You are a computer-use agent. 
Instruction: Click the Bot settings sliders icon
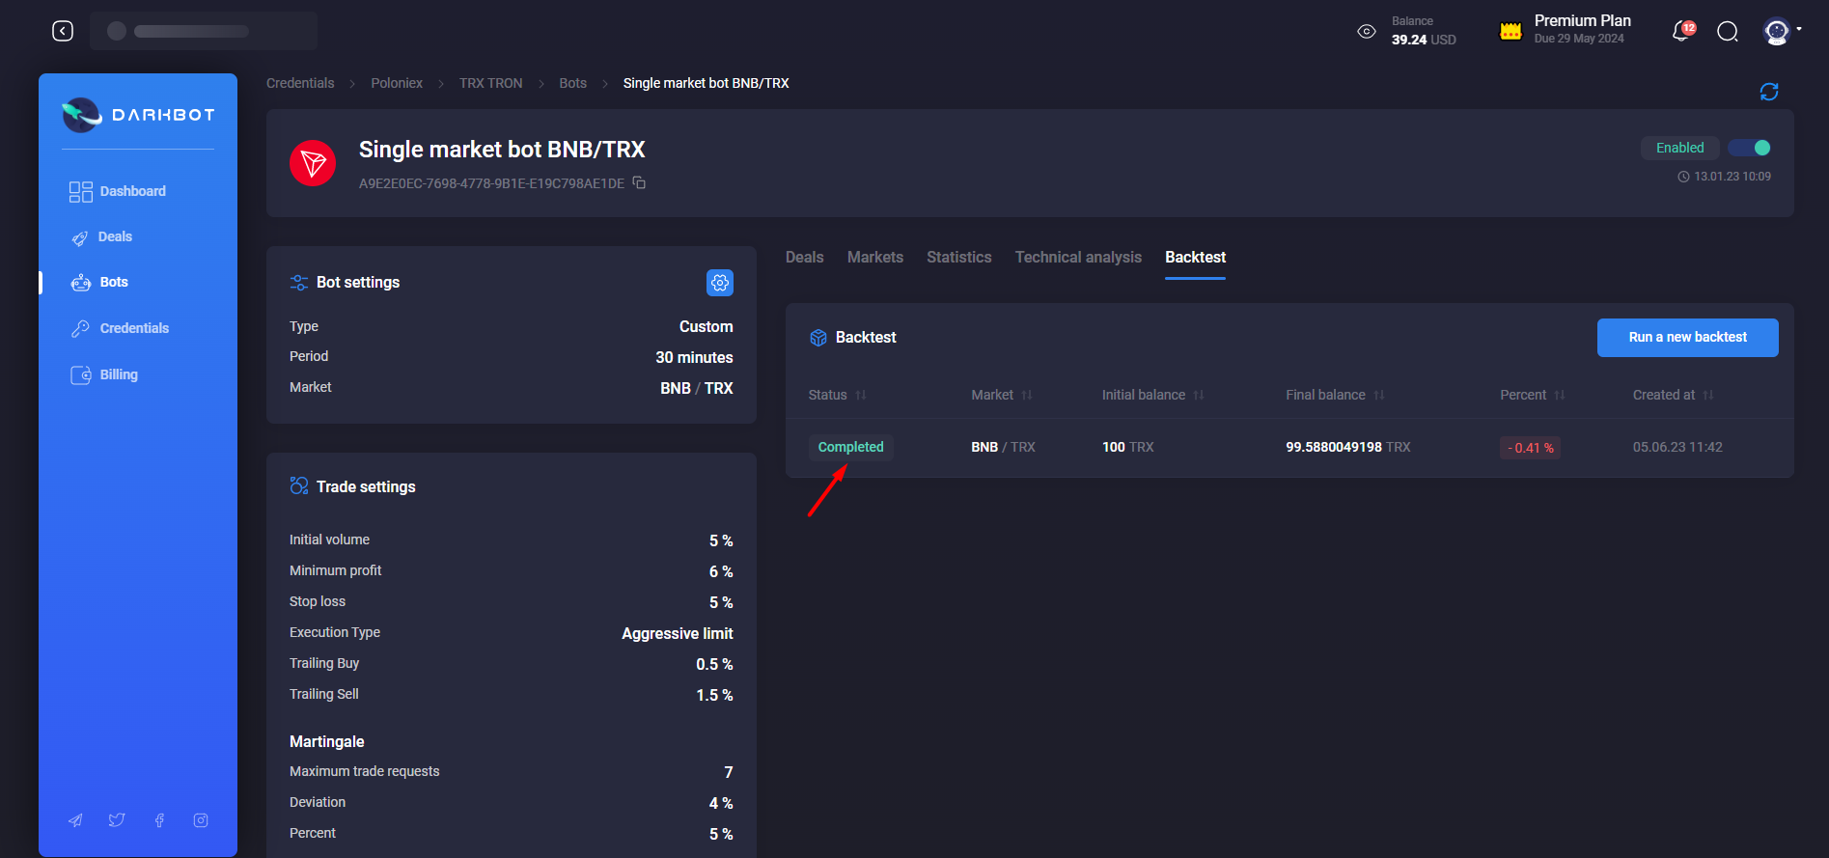tap(299, 282)
